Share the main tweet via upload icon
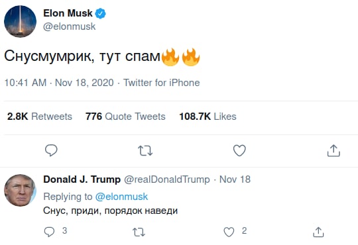358x245 pixels. (333, 150)
